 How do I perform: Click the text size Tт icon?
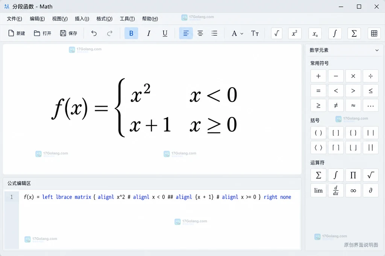coord(255,33)
